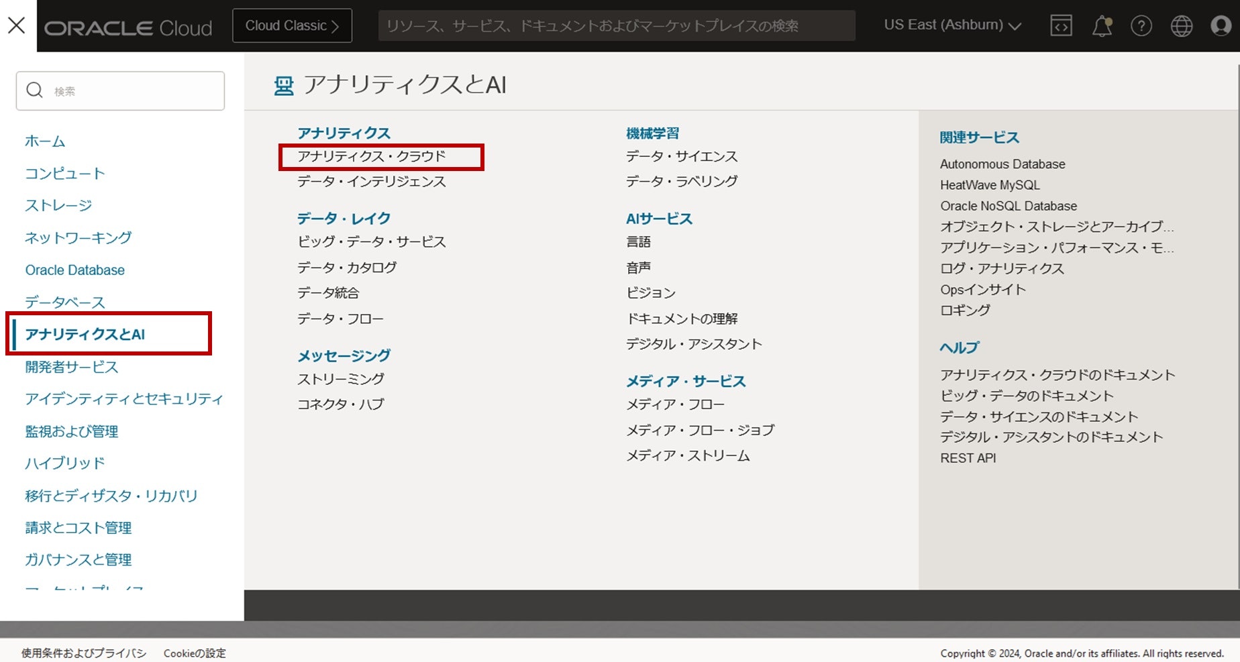Open the データ・ラベリング link
The width and height of the screenshot is (1240, 662).
point(682,181)
